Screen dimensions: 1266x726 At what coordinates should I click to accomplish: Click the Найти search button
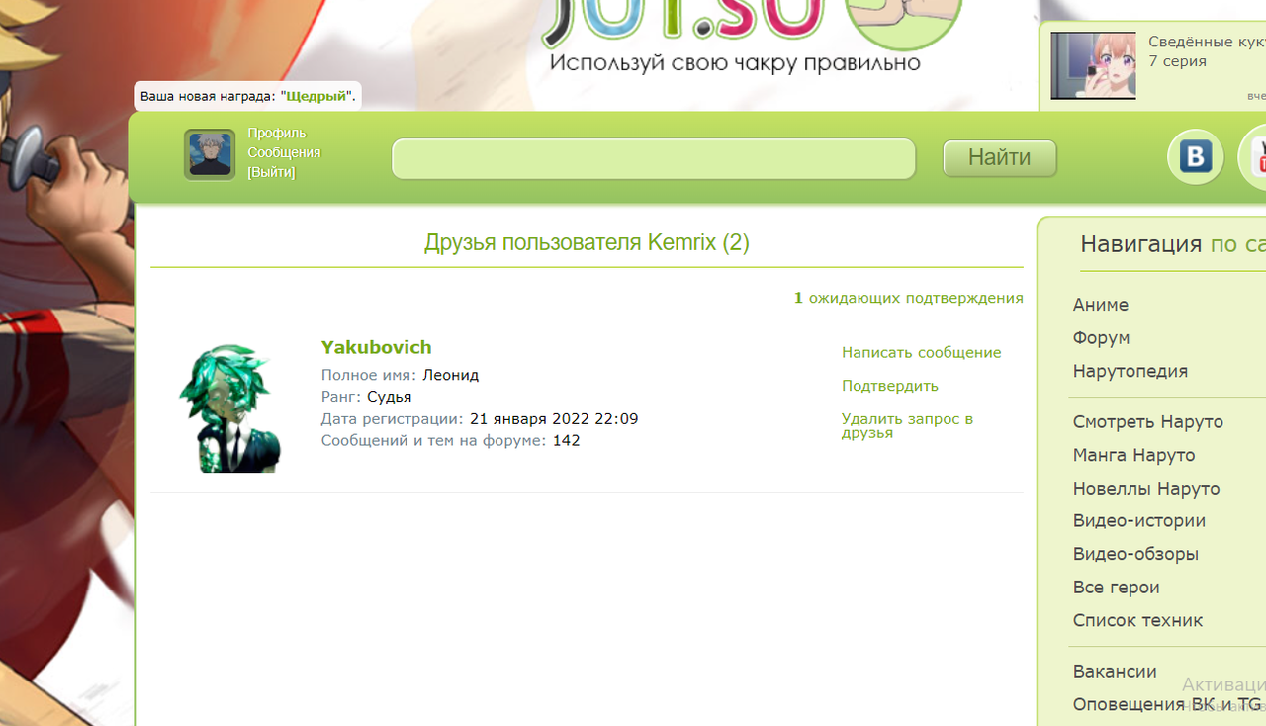click(x=1000, y=158)
